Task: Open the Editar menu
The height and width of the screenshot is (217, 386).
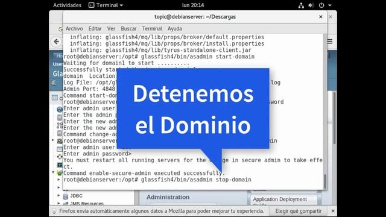Action: (95, 28)
